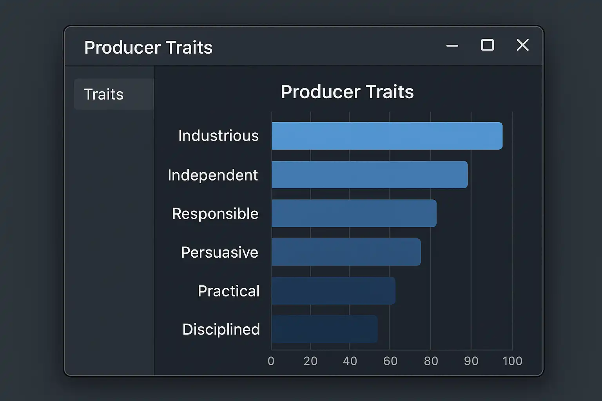This screenshot has height=401, width=602.
Task: Minimize the Producer Traits window
Action: pos(452,46)
